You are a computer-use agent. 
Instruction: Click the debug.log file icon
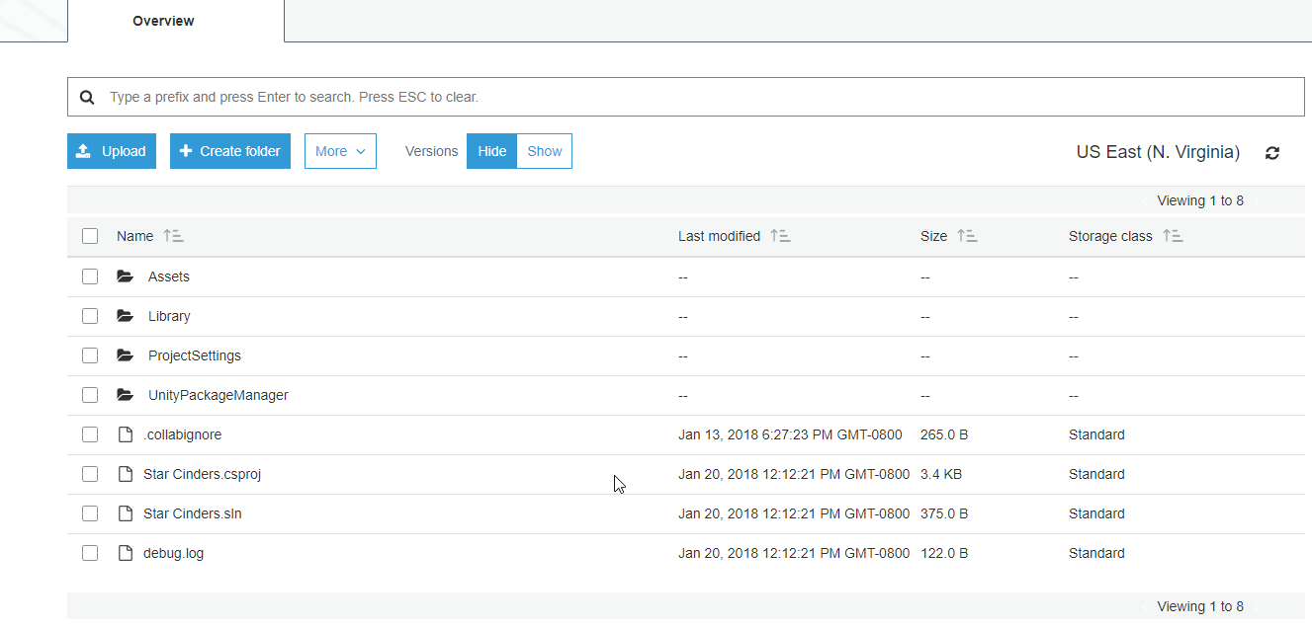(125, 553)
